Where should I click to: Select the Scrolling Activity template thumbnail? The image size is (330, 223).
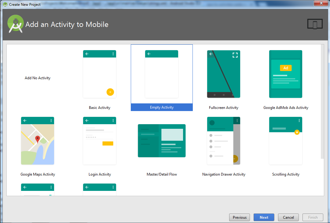[x=286, y=141]
